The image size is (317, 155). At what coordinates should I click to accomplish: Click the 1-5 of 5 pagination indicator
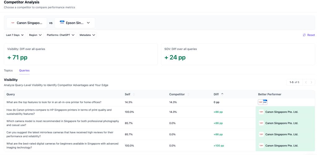tap(294, 82)
